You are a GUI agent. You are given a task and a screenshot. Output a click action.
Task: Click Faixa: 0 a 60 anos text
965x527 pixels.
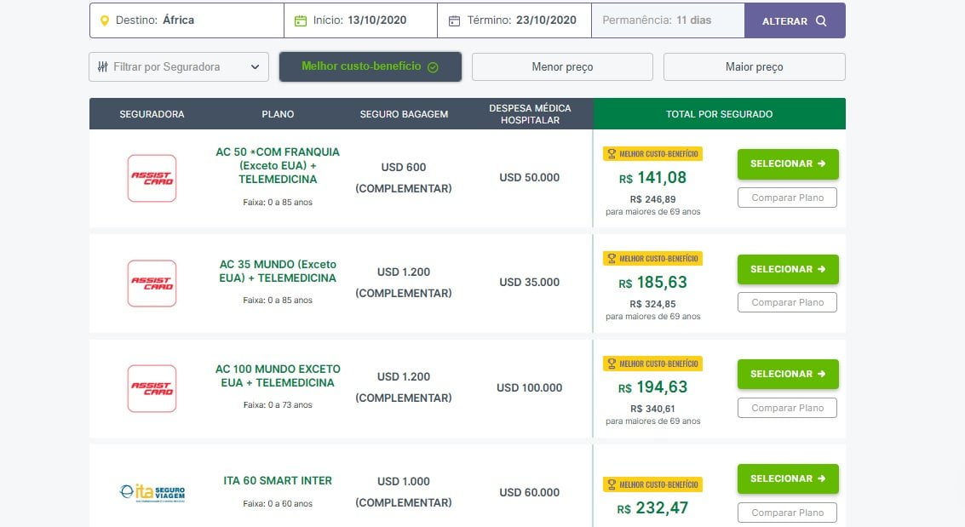(278, 504)
